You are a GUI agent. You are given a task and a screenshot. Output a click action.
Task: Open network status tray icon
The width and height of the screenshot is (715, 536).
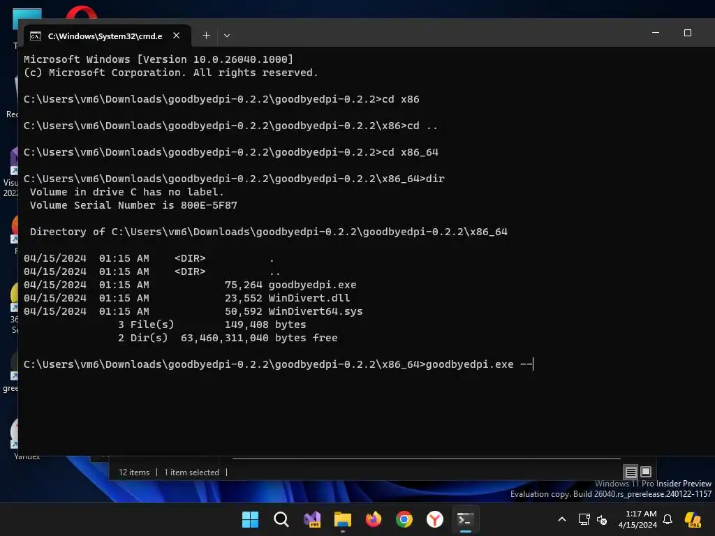click(x=584, y=519)
